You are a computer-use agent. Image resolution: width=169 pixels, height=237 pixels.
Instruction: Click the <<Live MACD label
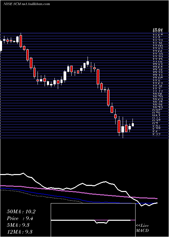[142, 228]
